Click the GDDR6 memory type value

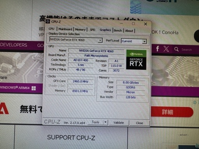tap(131, 87)
